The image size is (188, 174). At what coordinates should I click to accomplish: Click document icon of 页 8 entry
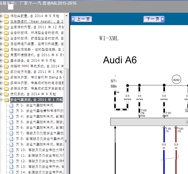click(x=11, y=139)
